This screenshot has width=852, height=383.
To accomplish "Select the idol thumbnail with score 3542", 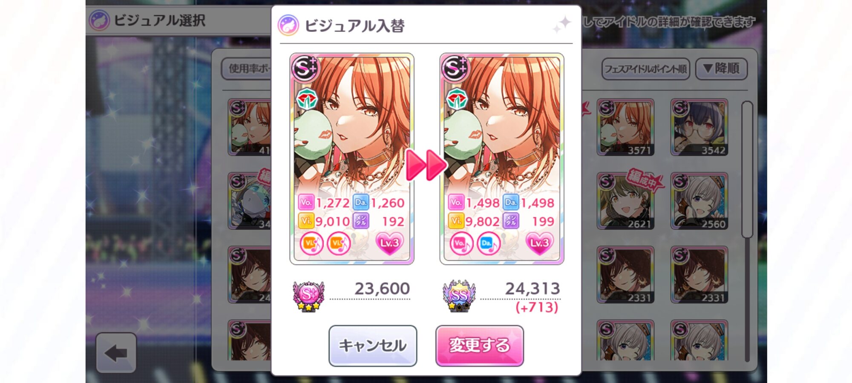I will 699,127.
